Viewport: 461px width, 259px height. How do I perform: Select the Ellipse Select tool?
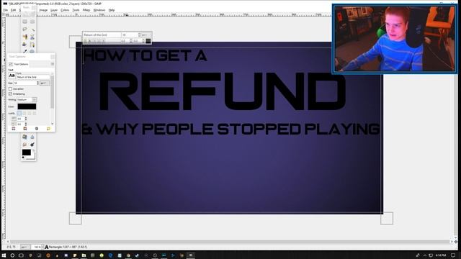tap(32, 22)
